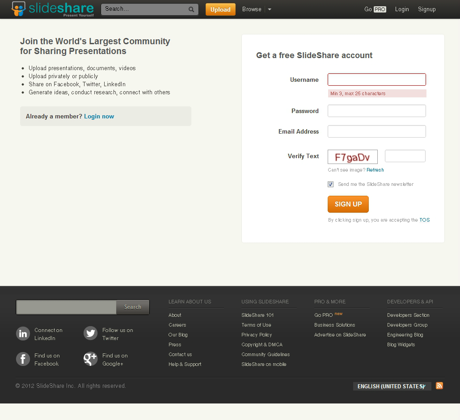This screenshot has height=420, width=460.
Task: Open the Privacy Policy link
Action: pos(257,335)
